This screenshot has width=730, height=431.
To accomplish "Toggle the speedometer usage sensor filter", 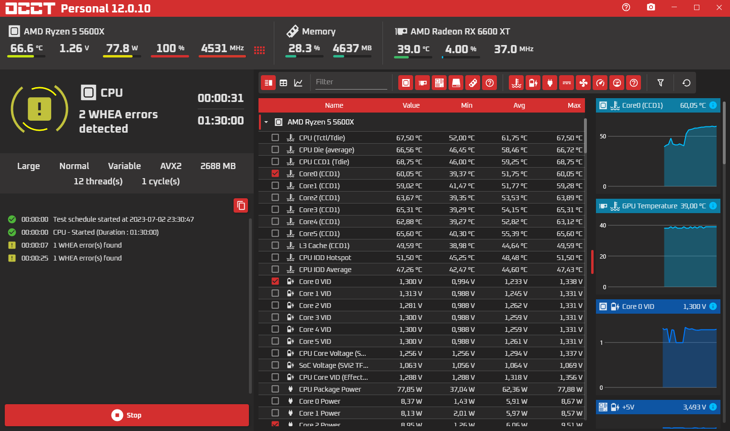I will [x=600, y=83].
